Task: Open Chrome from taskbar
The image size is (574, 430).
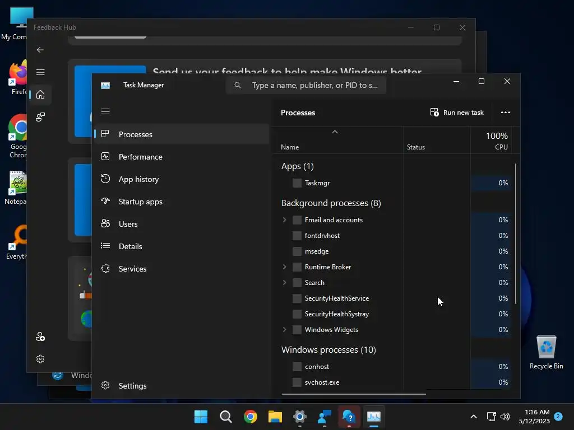Action: pos(251,417)
